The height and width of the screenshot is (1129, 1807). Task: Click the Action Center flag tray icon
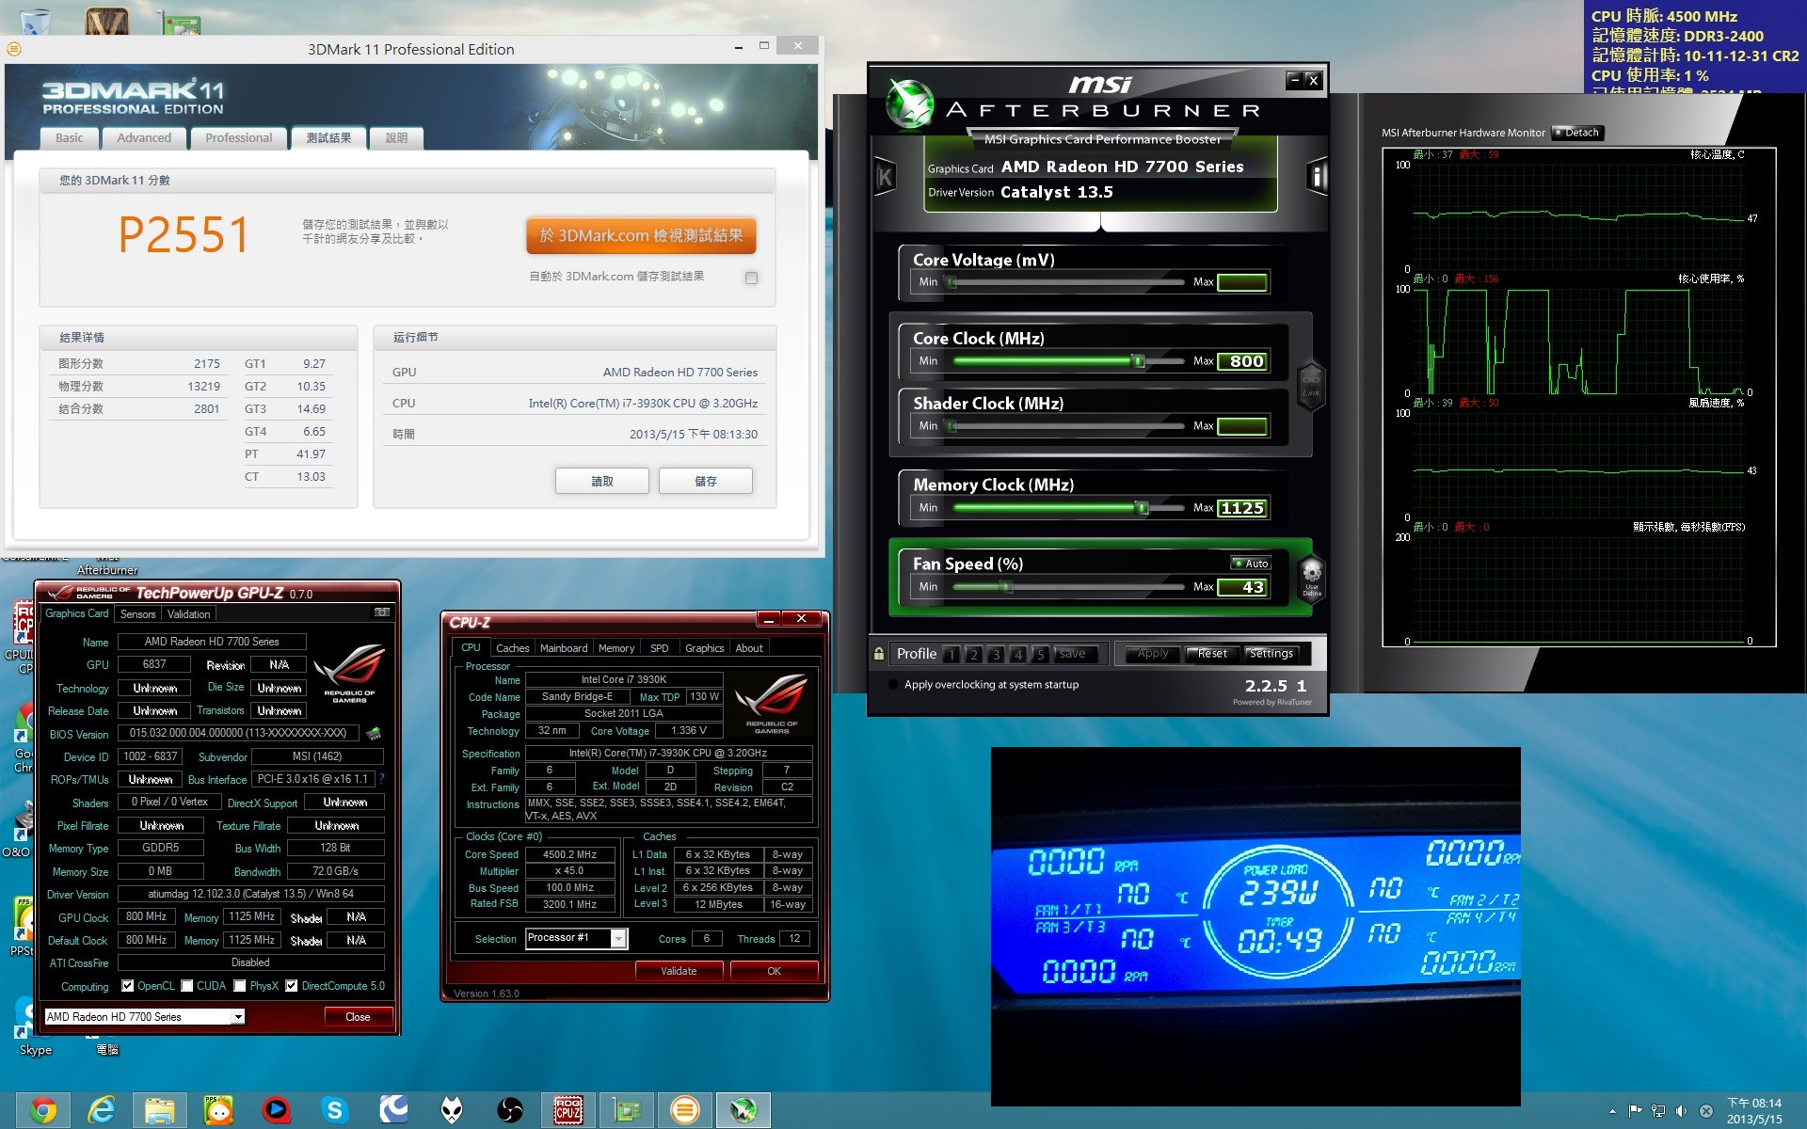pos(1635,1111)
